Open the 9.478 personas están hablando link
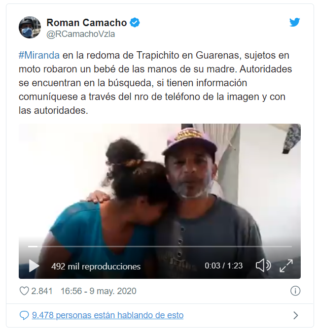 [x=108, y=315]
